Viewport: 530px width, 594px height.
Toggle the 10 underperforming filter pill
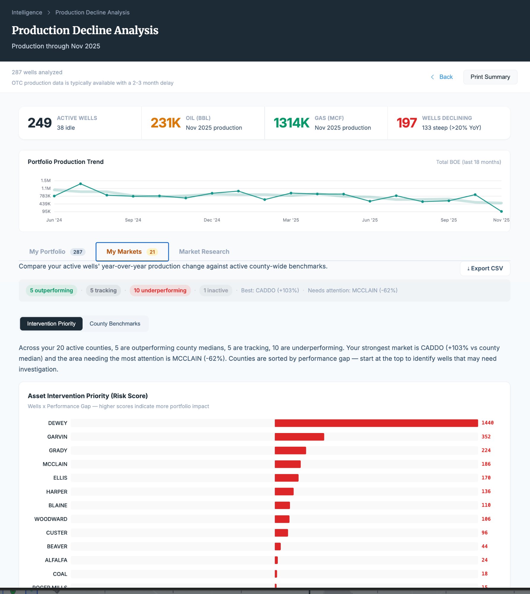coord(160,290)
